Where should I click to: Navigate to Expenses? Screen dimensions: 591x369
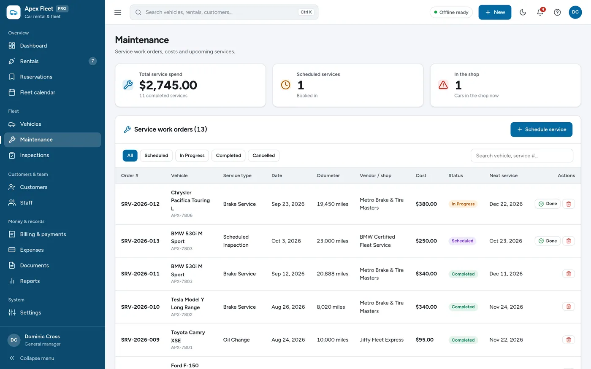pyautogui.click(x=52, y=250)
